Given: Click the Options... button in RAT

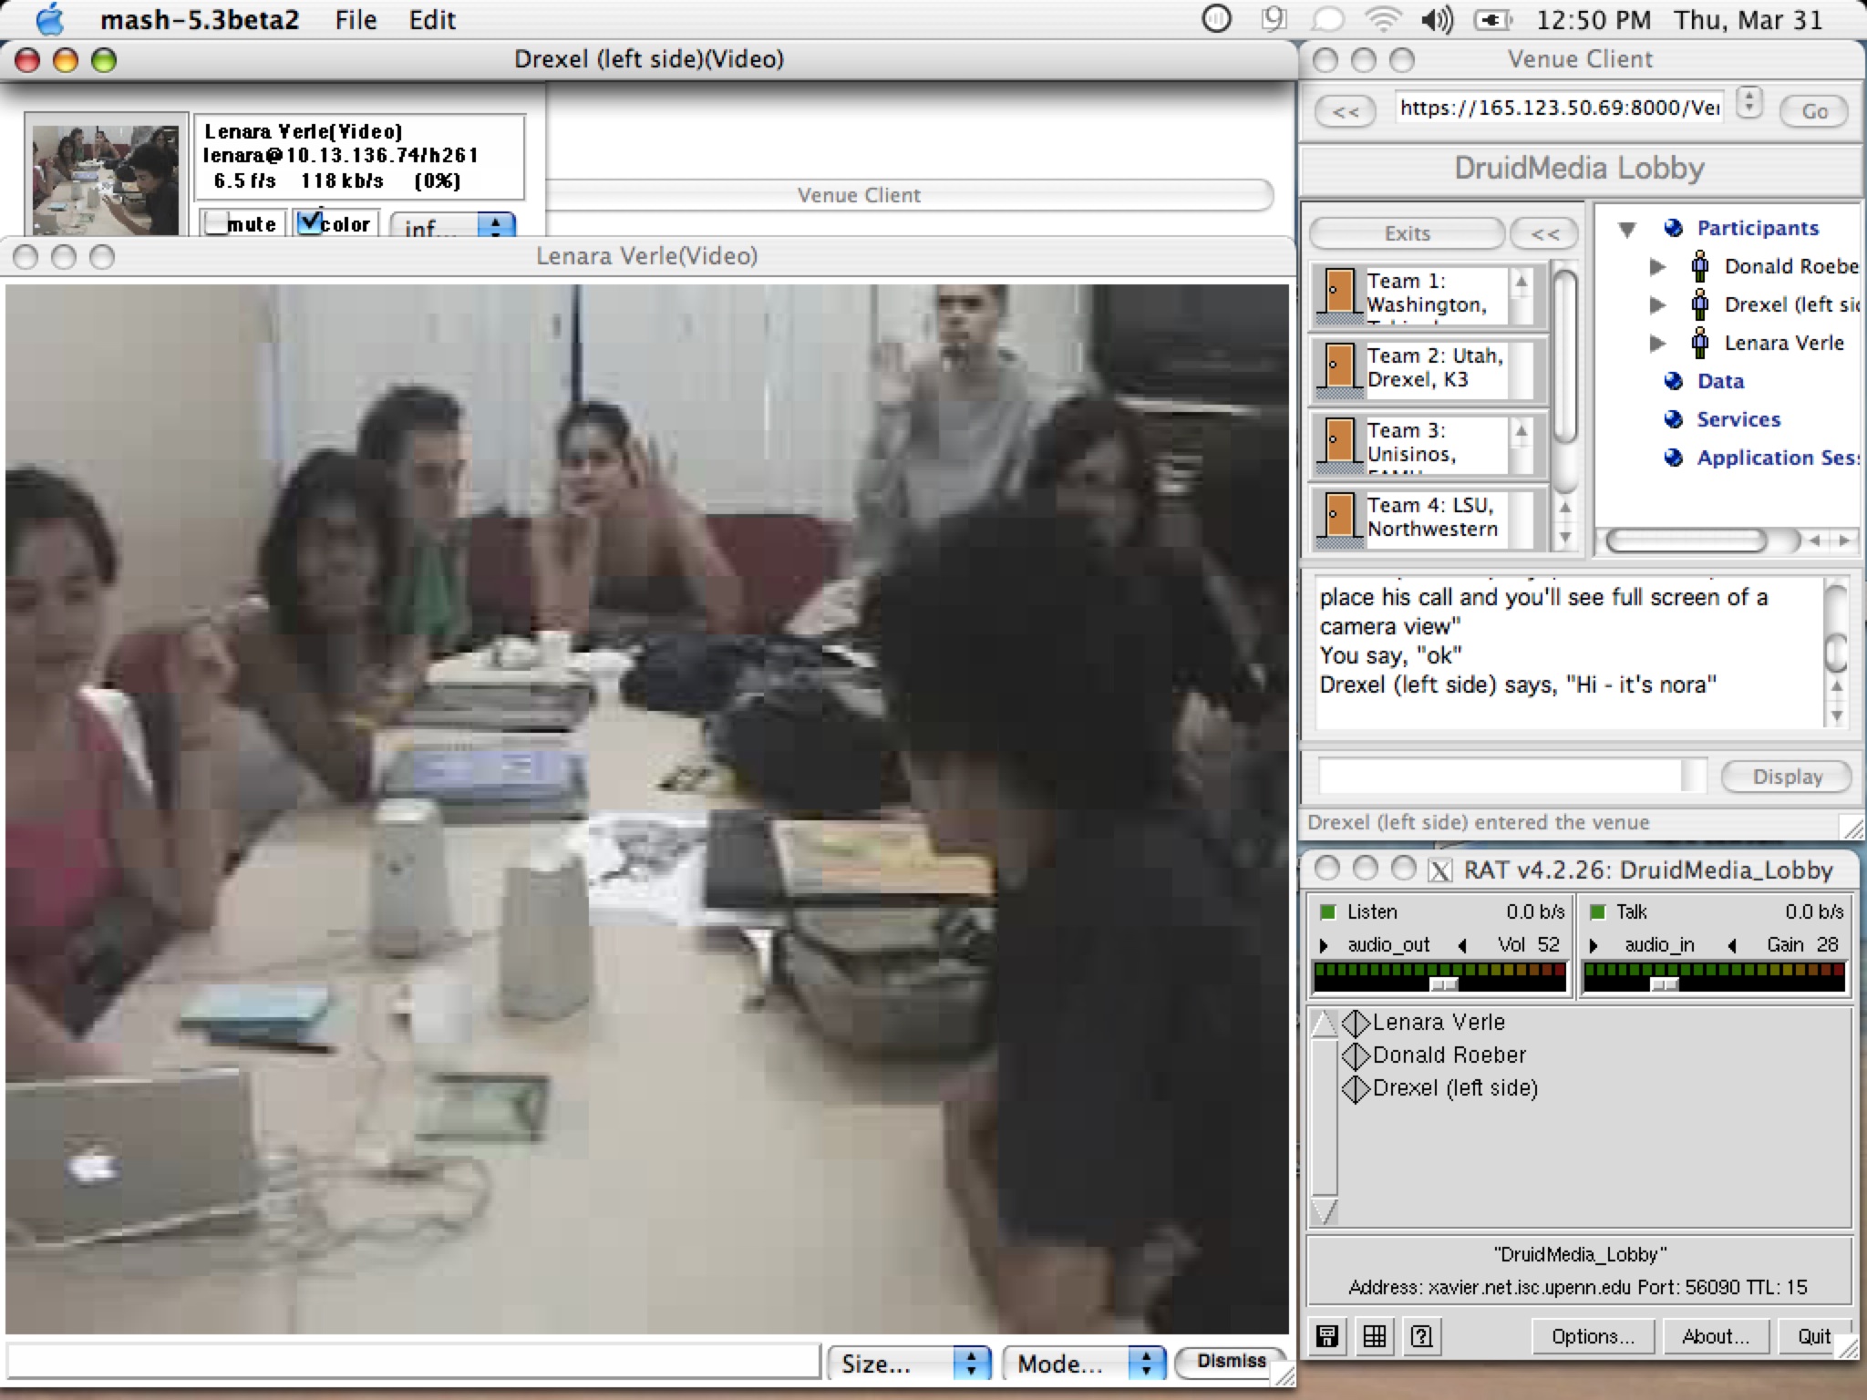Looking at the screenshot, I should pos(1593,1336).
